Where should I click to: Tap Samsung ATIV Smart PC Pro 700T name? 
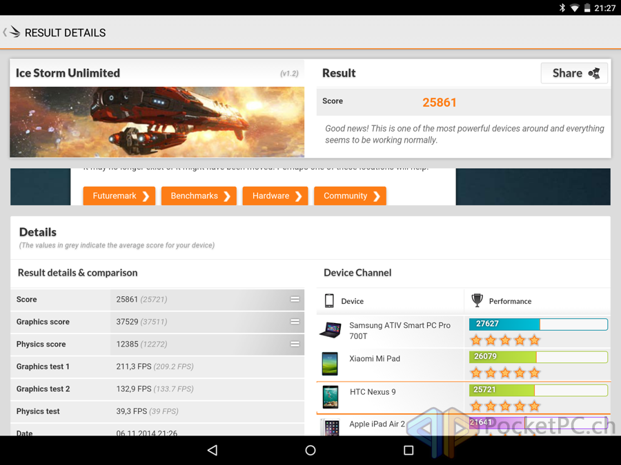400,331
